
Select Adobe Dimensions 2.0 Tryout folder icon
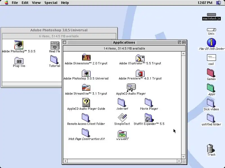click(86, 57)
